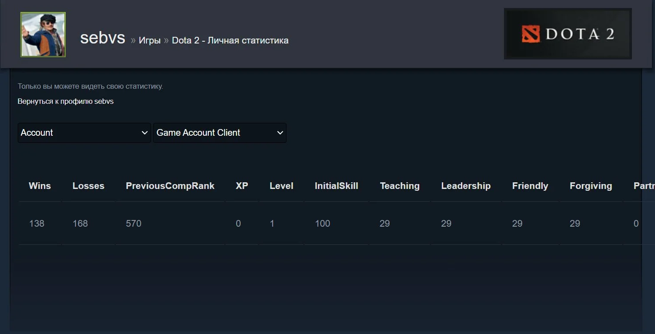This screenshot has height=334, width=655.
Task: Expand the Game Account Client dropdown
Action: pos(220,133)
